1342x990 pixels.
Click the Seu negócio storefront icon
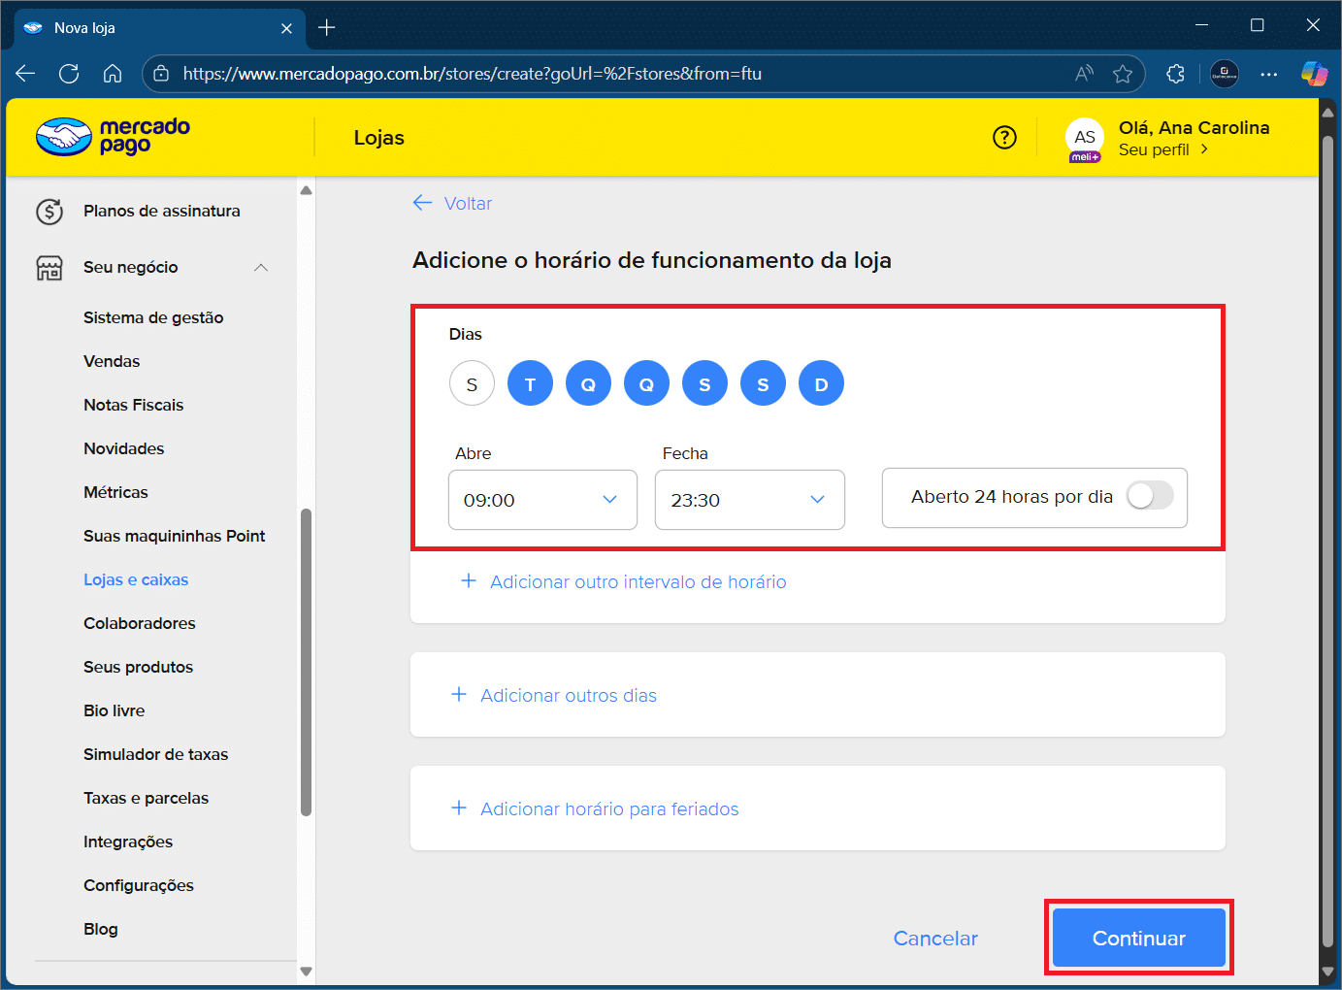(49, 267)
